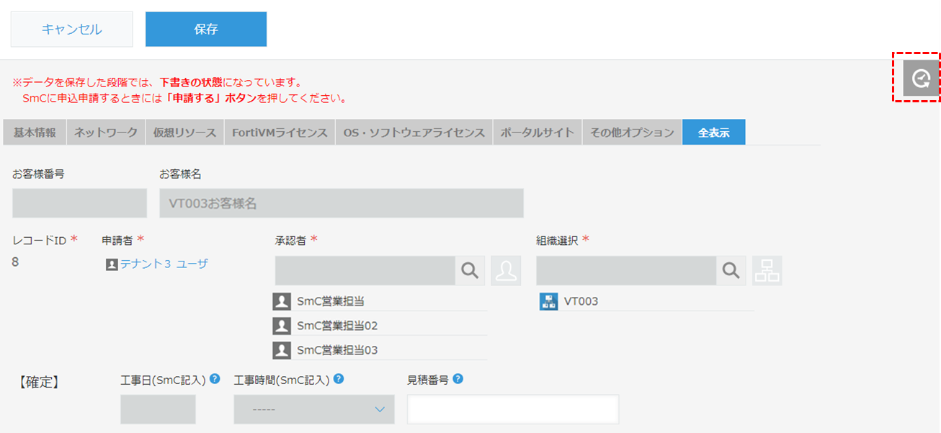Expand the 工事時間 dropdown

(314, 409)
